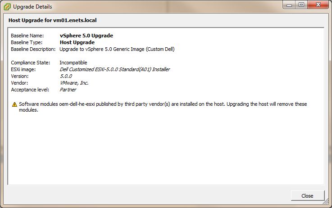Click the 'Host Upgrade' baseline type value
This screenshot has height=208, width=332.
(x=77, y=42)
